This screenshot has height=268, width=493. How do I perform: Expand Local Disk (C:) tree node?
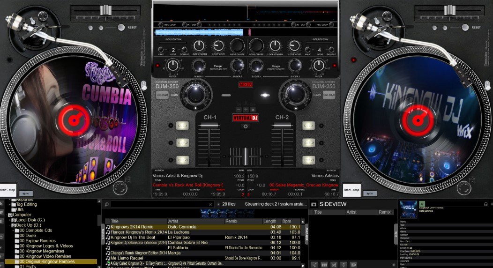[x=10, y=220]
